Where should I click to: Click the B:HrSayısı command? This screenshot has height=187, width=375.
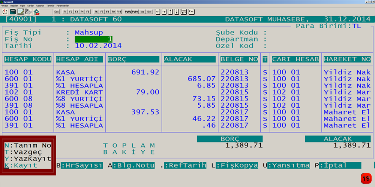(x=79, y=165)
